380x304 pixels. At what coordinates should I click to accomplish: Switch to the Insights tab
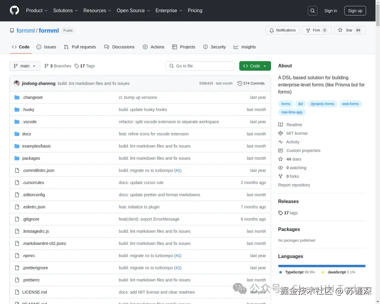click(x=245, y=47)
